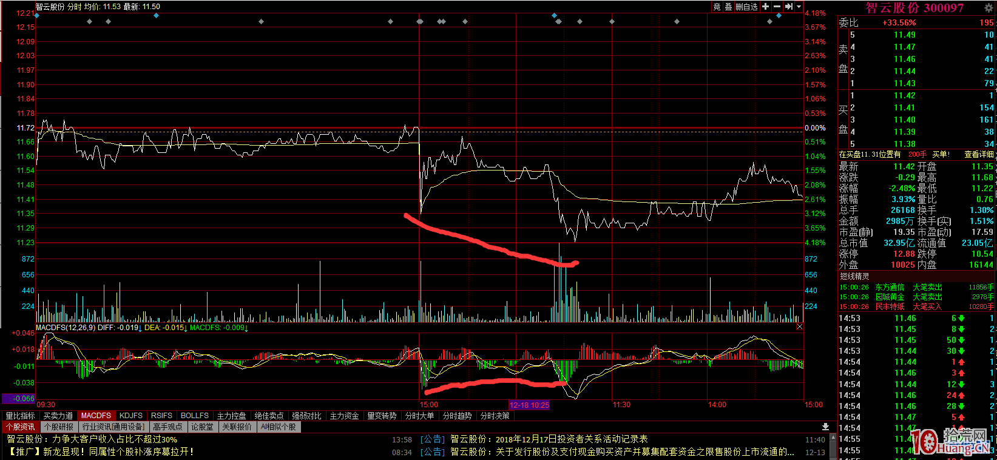Click the arrow-to-bar jump icon in chart toolbar
The width and height of the screenshot is (997, 460).
click(x=788, y=7)
